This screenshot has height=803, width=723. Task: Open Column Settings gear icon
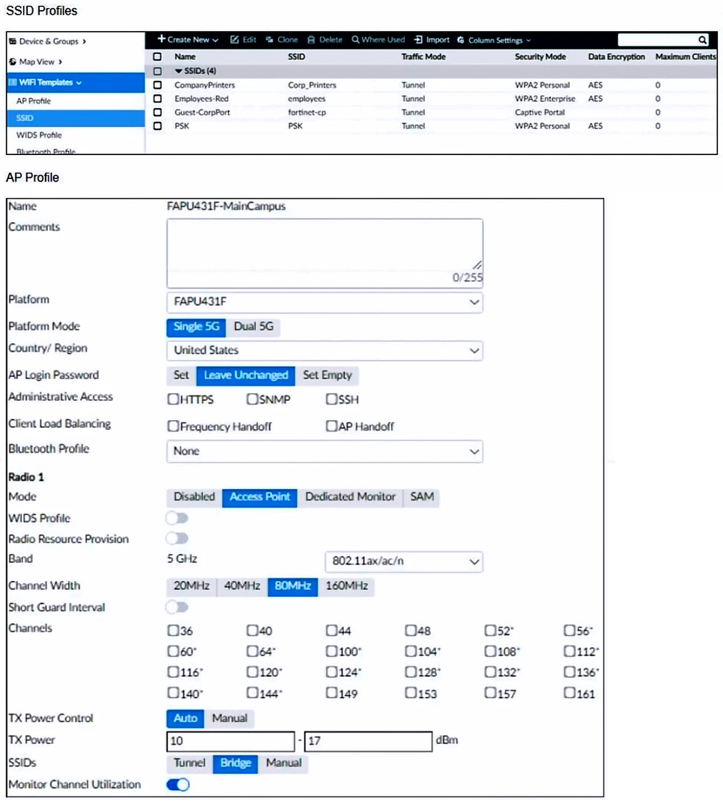coord(460,40)
